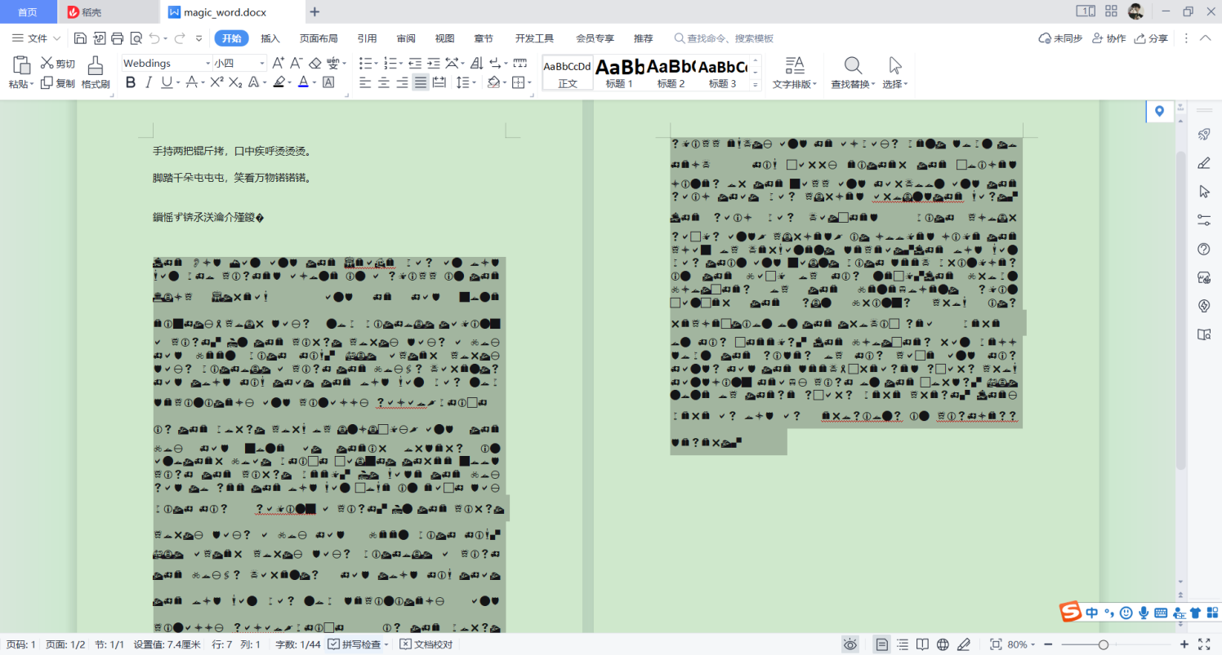Click the clear formatting eraser icon
1222x655 pixels.
[315, 63]
